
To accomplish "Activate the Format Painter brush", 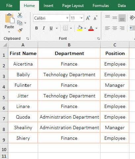I will pyautogui.click(x=20, y=30).
